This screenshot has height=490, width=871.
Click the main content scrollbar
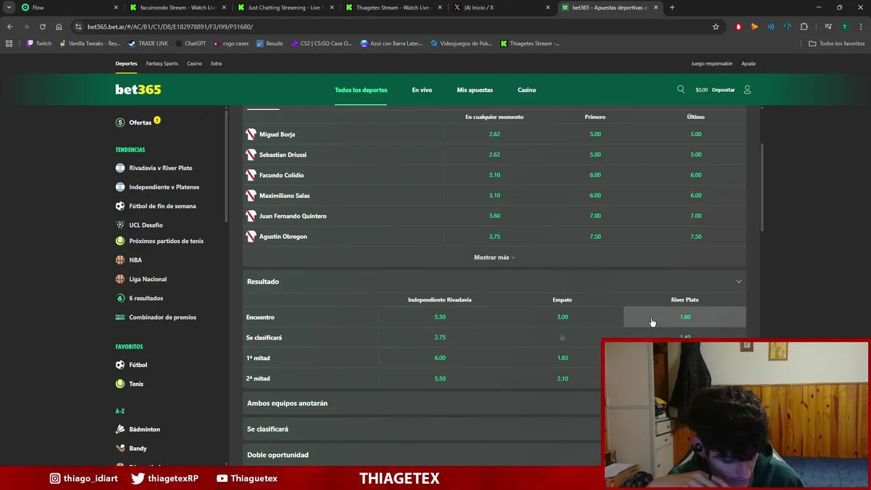(761, 187)
